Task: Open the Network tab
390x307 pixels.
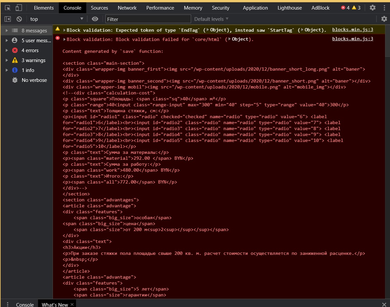Action: tap(127, 8)
